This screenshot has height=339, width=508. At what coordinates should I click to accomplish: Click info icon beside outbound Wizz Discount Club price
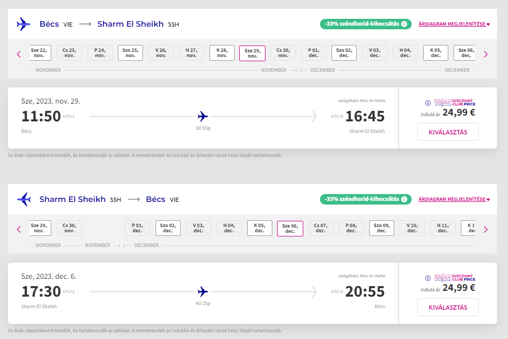coord(427,103)
